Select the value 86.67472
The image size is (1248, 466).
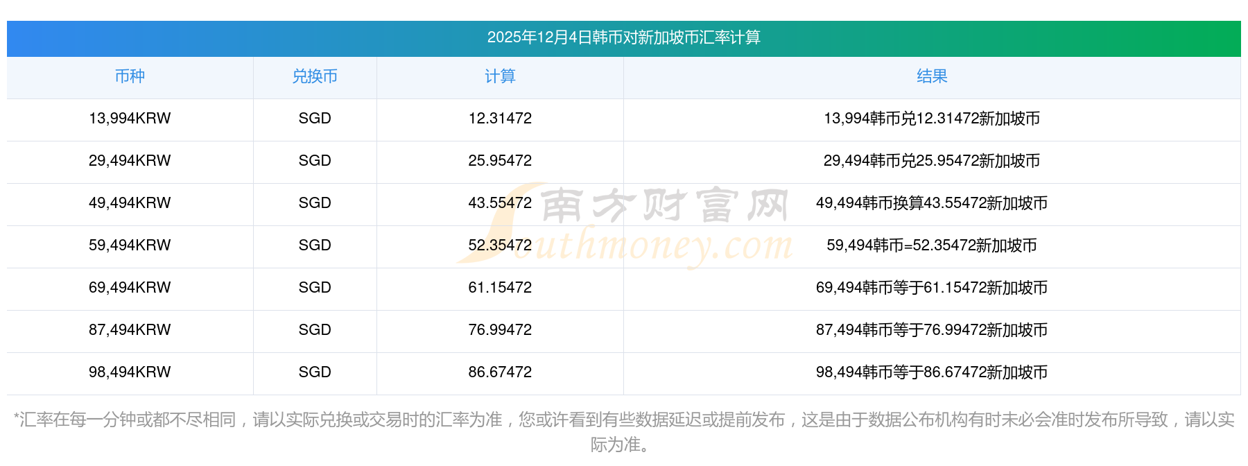click(500, 372)
